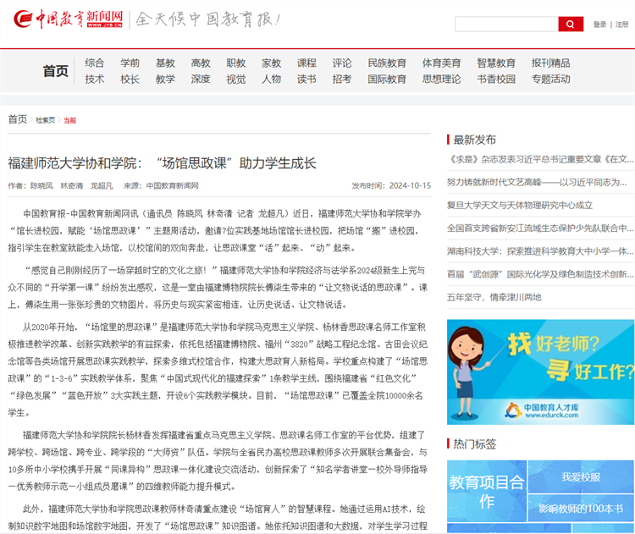Click the publish date 2024-10-15

pos(410,186)
